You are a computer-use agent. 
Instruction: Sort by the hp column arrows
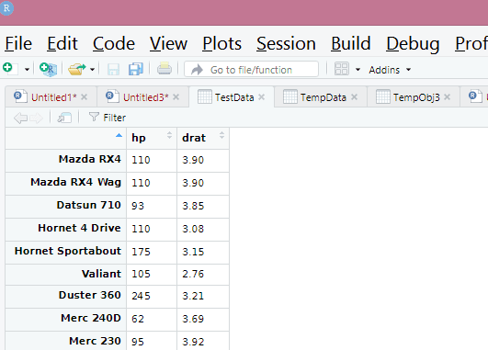[x=169, y=135]
